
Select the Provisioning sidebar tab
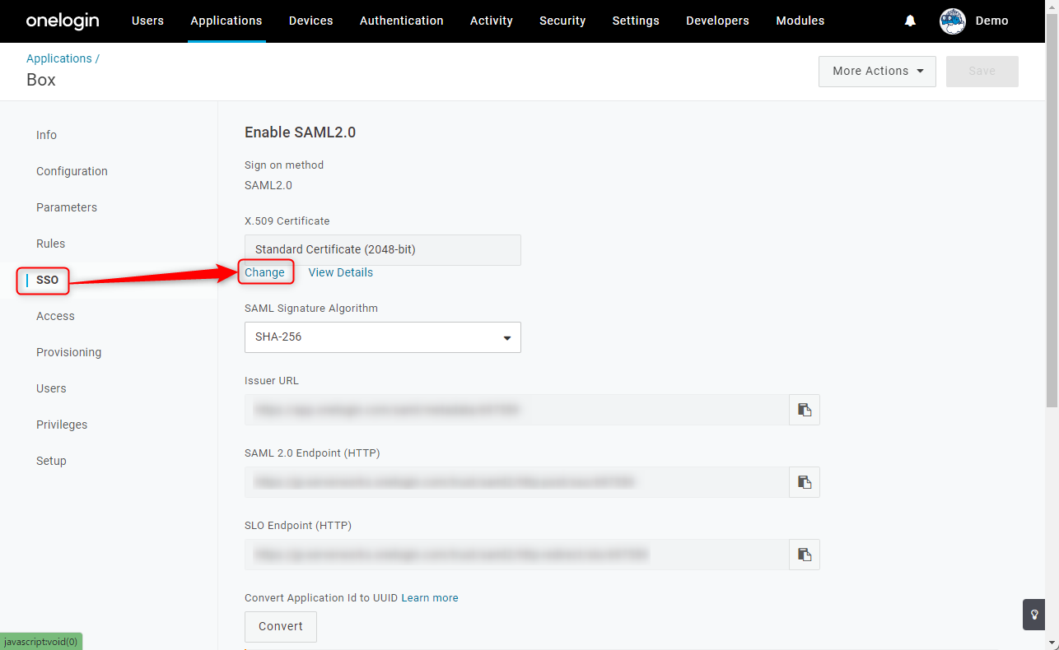[x=68, y=352]
